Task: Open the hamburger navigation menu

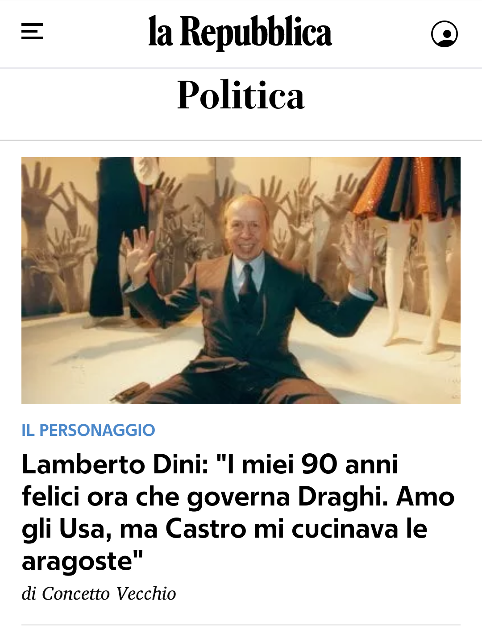Action: point(32,32)
